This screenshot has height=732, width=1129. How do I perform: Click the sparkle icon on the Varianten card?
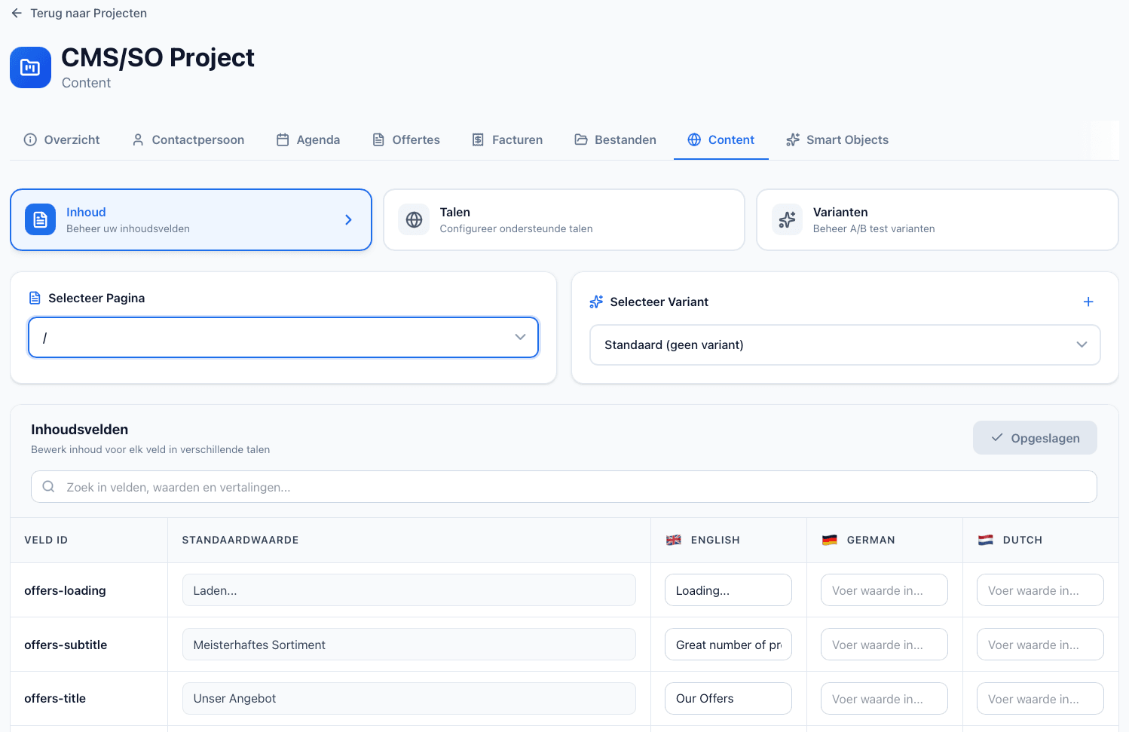click(x=788, y=219)
